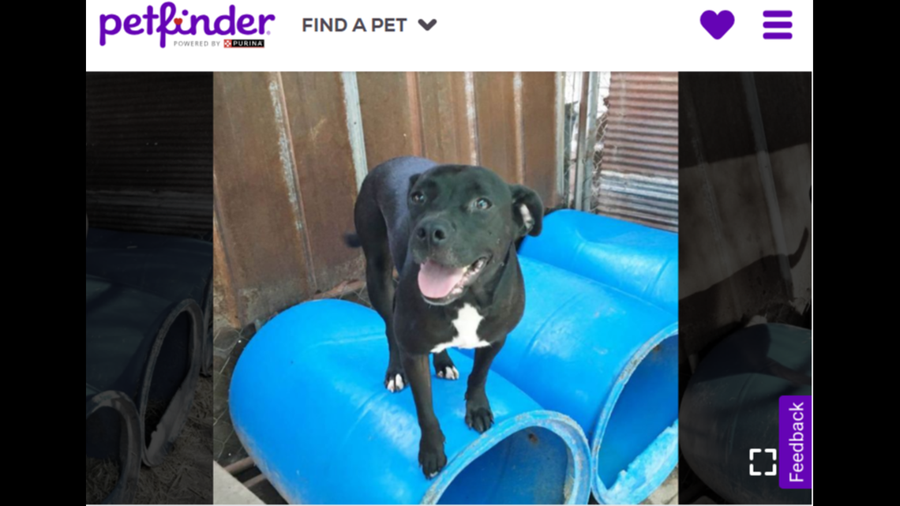This screenshot has height=506, width=900.
Task: Select the center photo of black dog
Action: [445, 287]
